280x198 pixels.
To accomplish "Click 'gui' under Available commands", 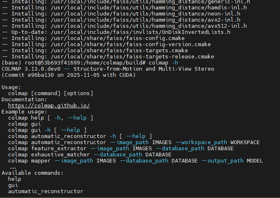I will click(x=13, y=185).
